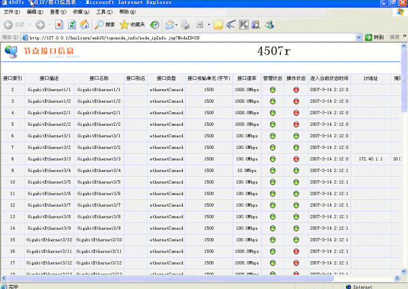The height and width of the screenshot is (289, 408).
Task: Click the 操作状态 column header
Action: [x=296, y=78]
